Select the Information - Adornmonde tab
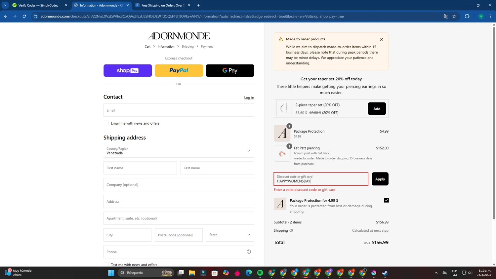 pyautogui.click(x=101, y=5)
